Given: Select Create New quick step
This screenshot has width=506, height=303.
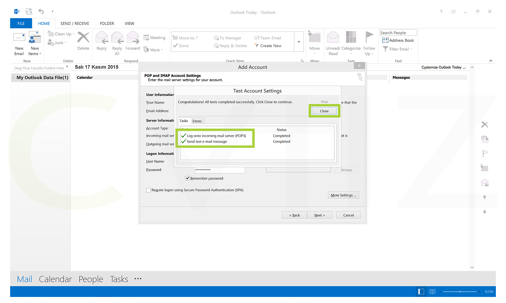Looking at the screenshot, I should coord(268,45).
